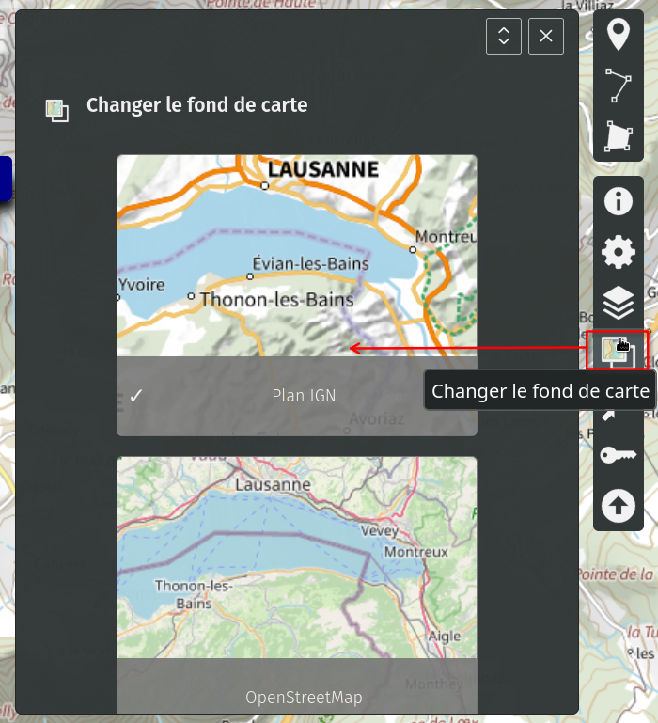Screen dimensions: 658x723
Task: Select the draw polygon tool
Action: click(x=618, y=136)
